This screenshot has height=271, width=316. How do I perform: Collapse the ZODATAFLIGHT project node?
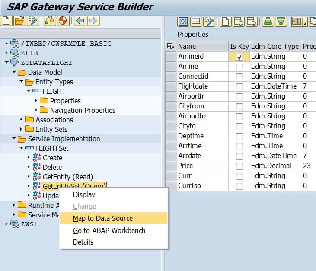pyautogui.click(x=6, y=63)
